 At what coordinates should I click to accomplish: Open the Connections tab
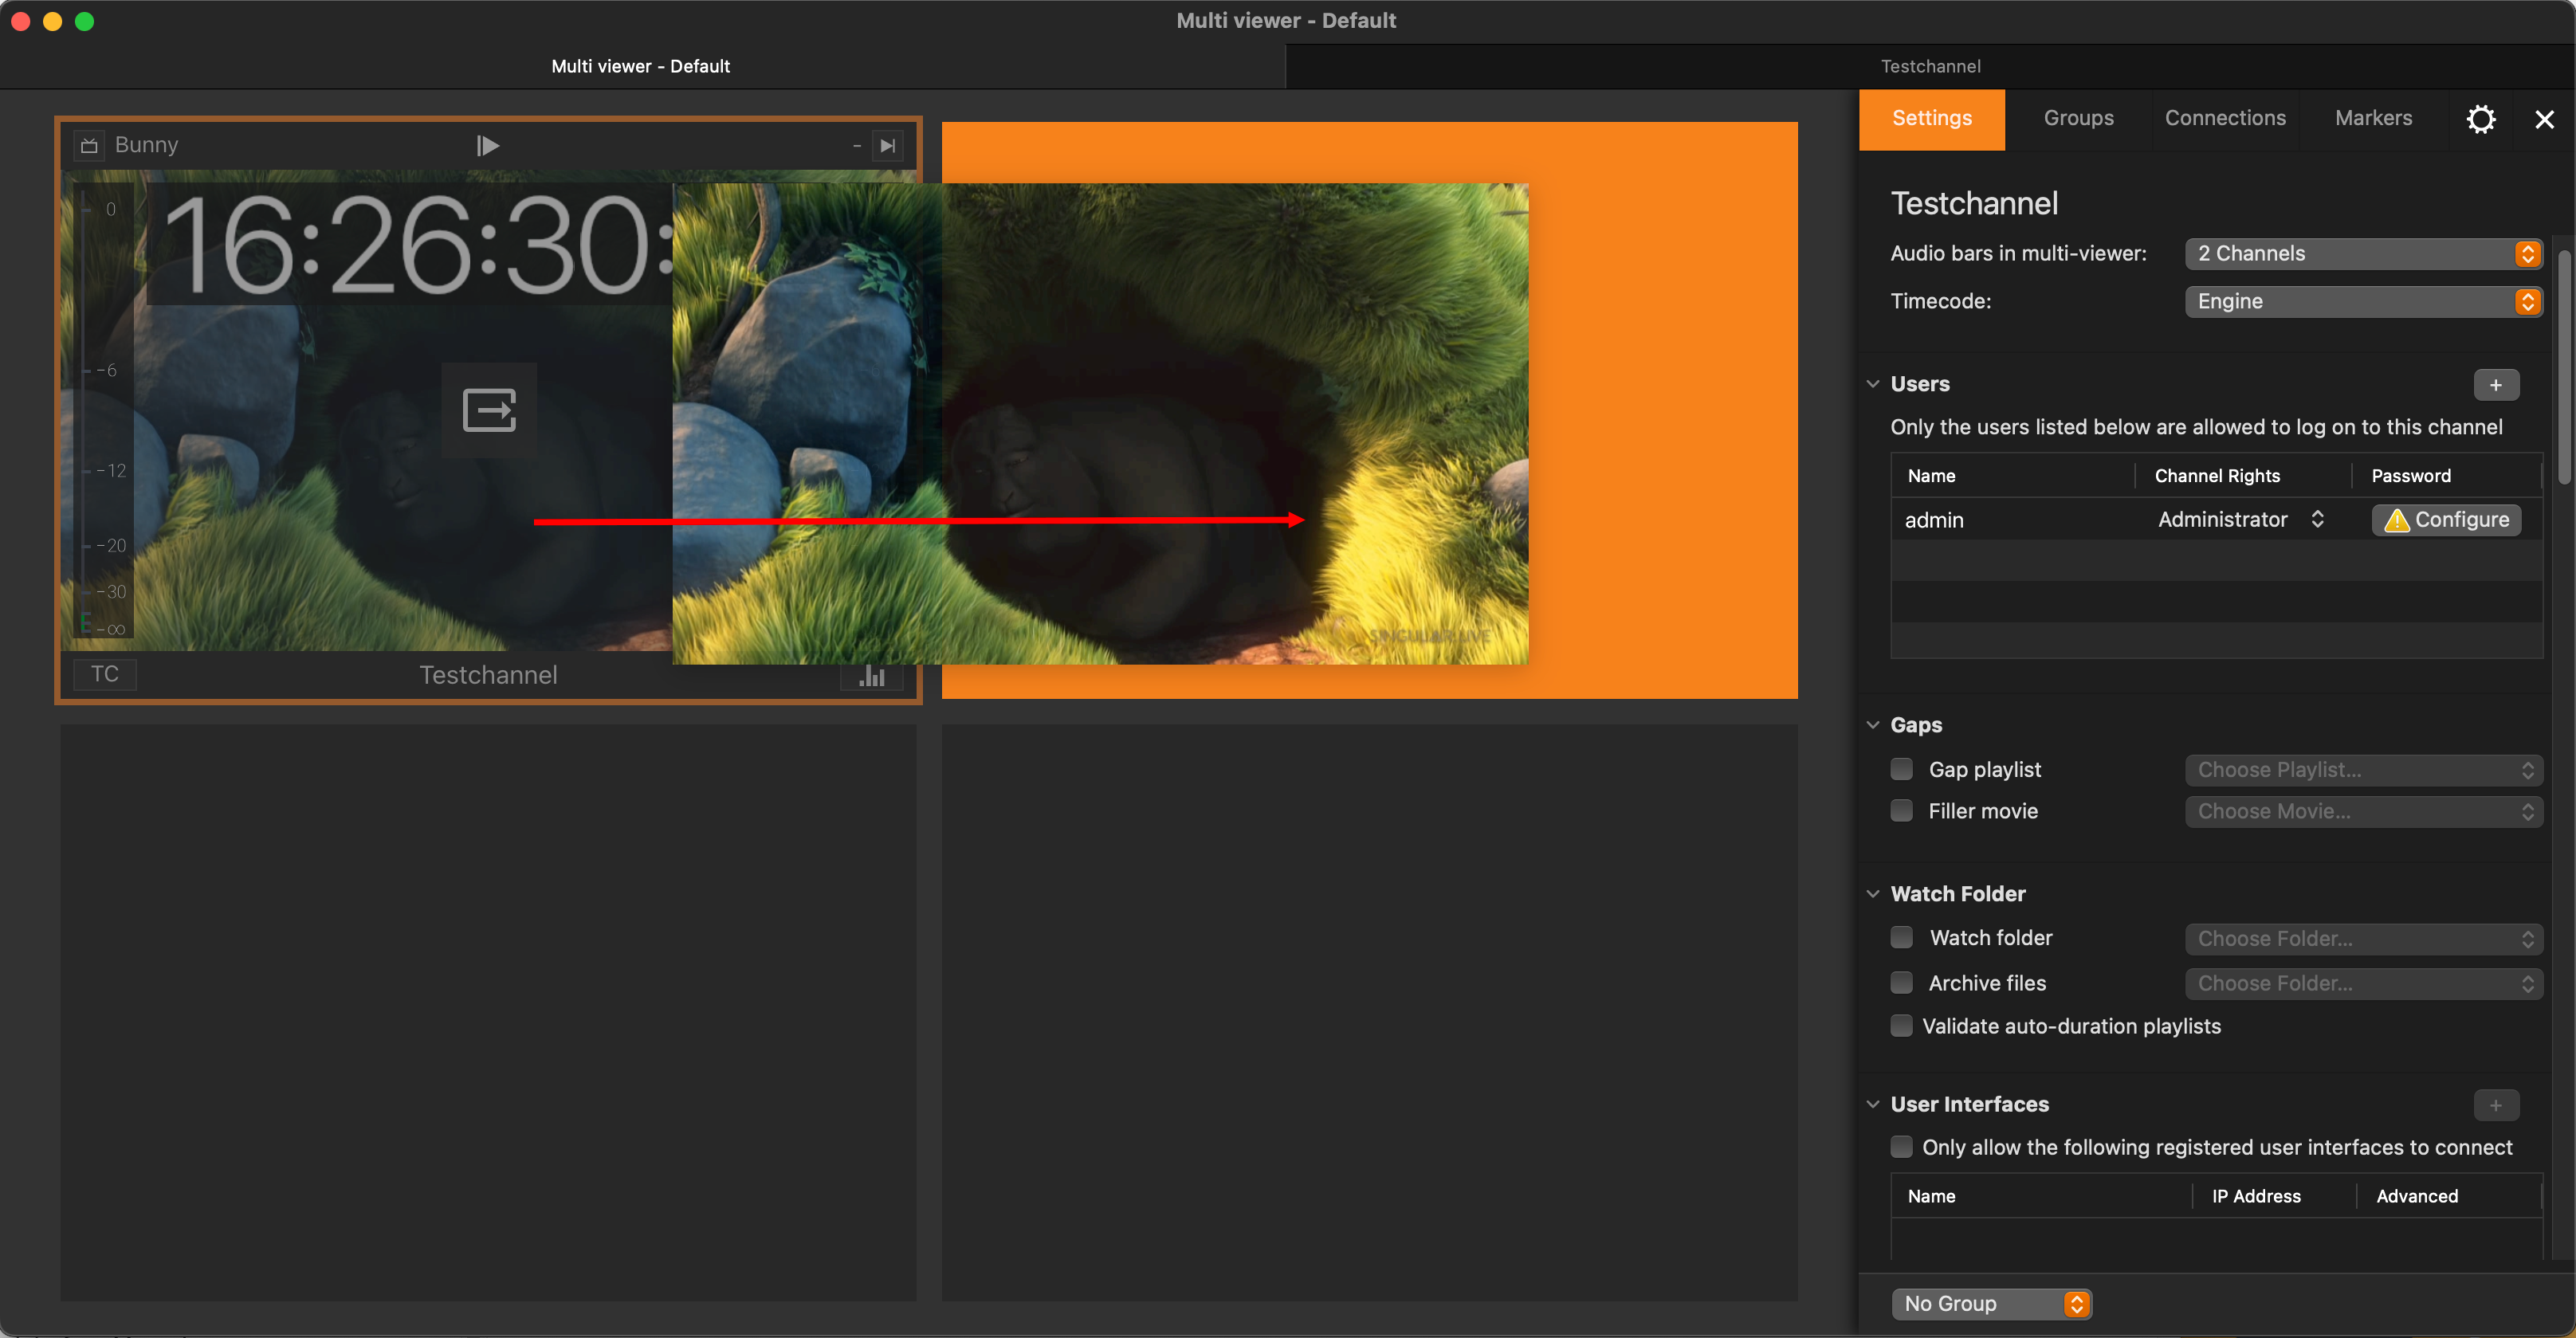pos(2225,119)
